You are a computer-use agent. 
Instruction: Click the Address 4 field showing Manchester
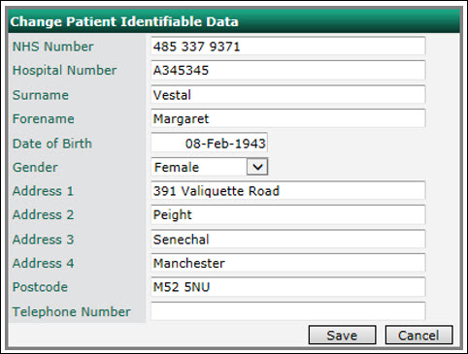click(x=288, y=263)
